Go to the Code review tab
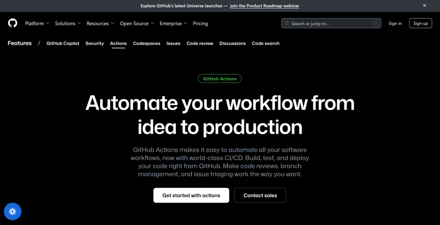440x225 pixels. (x=200, y=43)
